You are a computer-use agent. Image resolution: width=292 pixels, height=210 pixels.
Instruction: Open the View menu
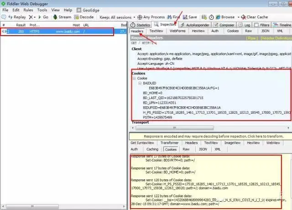click(56, 10)
